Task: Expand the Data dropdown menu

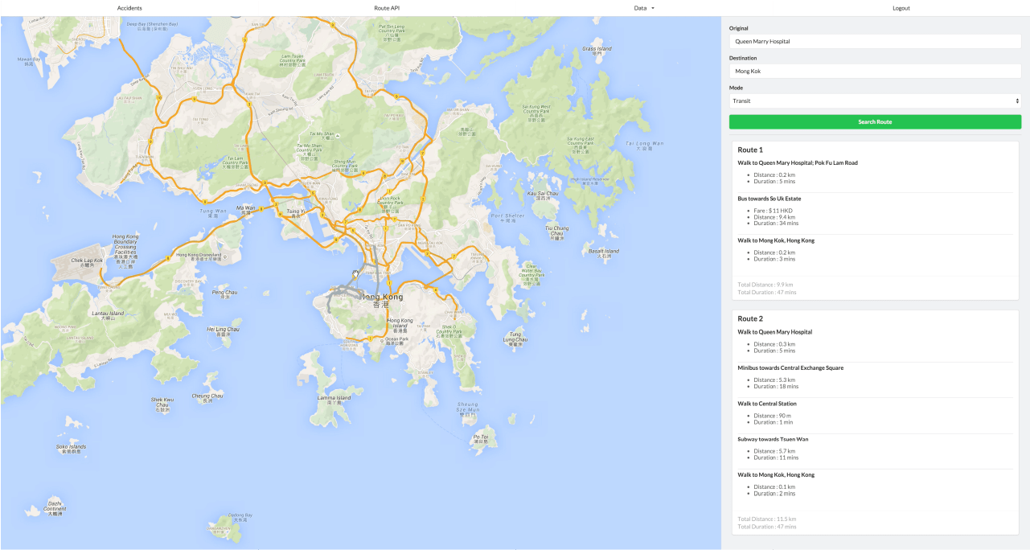Action: coord(644,8)
